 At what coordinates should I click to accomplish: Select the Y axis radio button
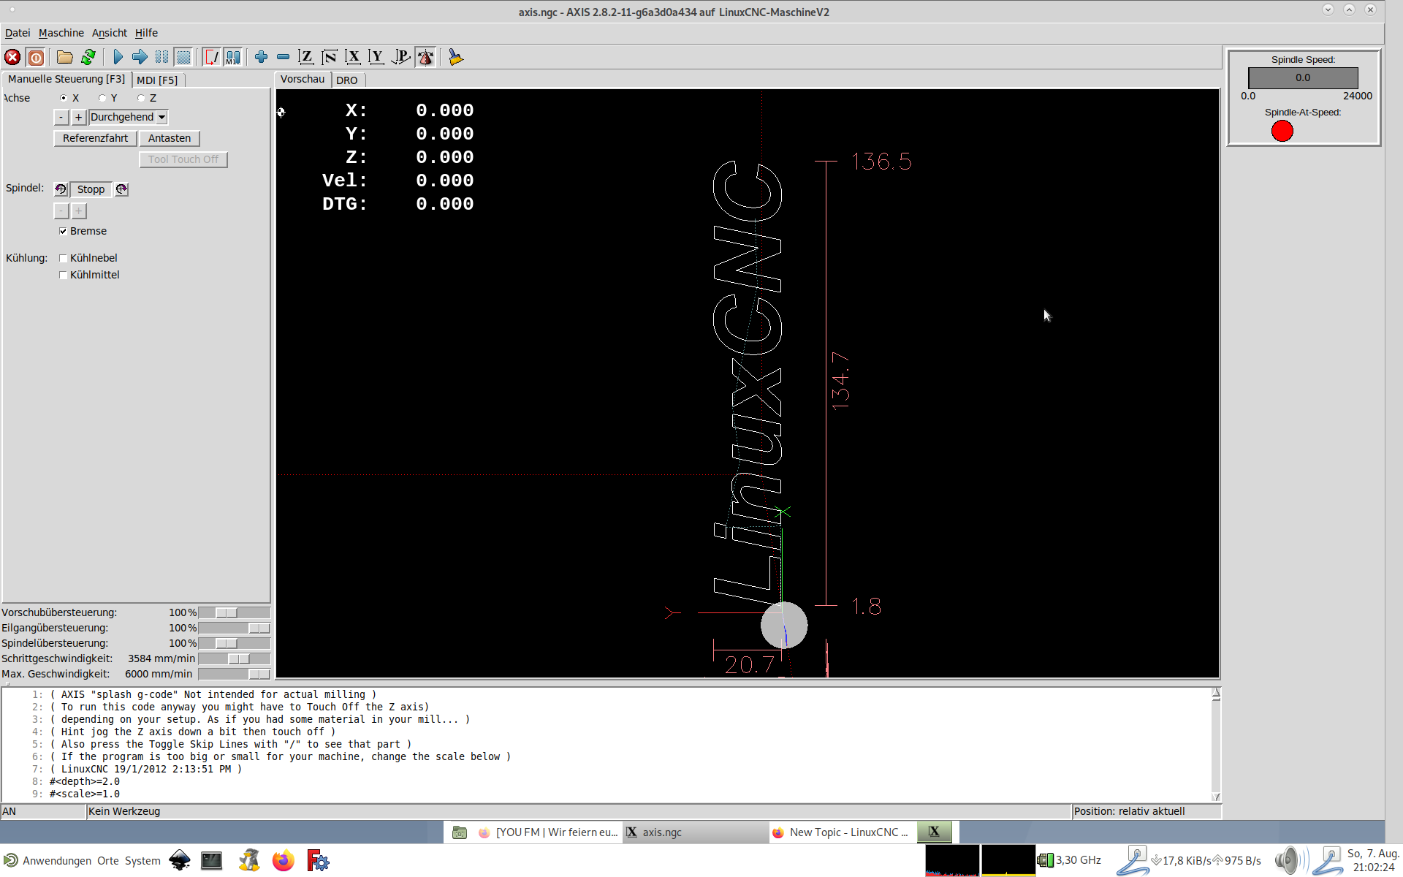[102, 98]
